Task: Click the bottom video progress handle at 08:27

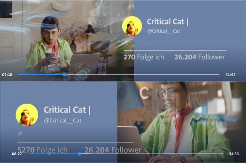Action: [x=80, y=154]
